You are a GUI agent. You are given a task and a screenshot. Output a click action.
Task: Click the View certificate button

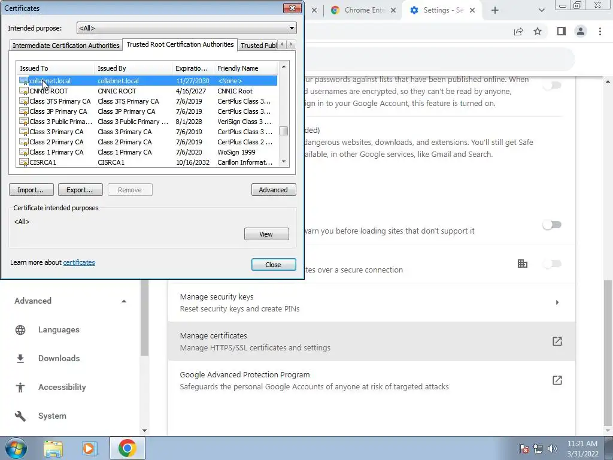(266, 234)
